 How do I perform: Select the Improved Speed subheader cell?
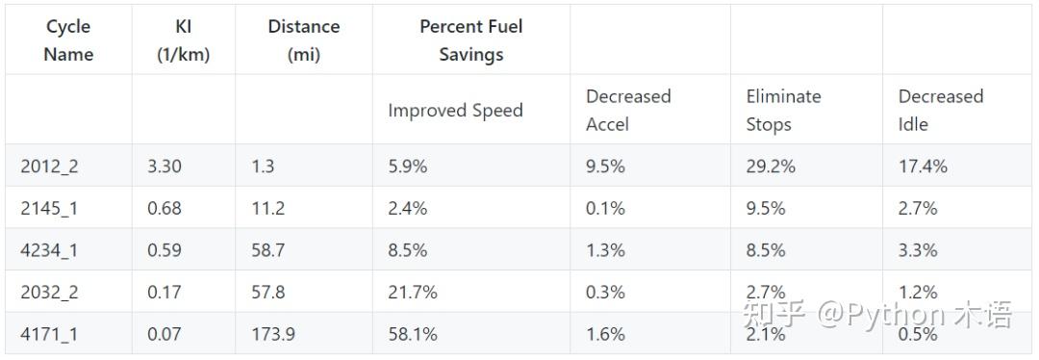tap(471, 110)
